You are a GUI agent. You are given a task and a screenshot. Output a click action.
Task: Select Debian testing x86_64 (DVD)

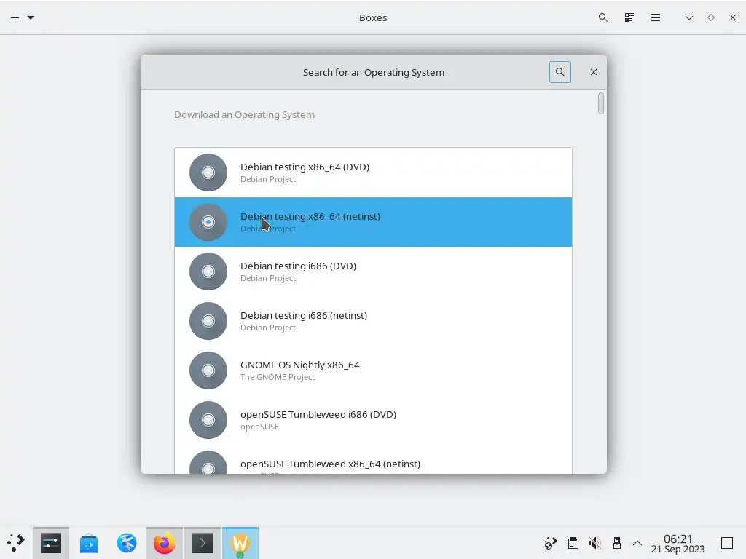pyautogui.click(x=373, y=173)
